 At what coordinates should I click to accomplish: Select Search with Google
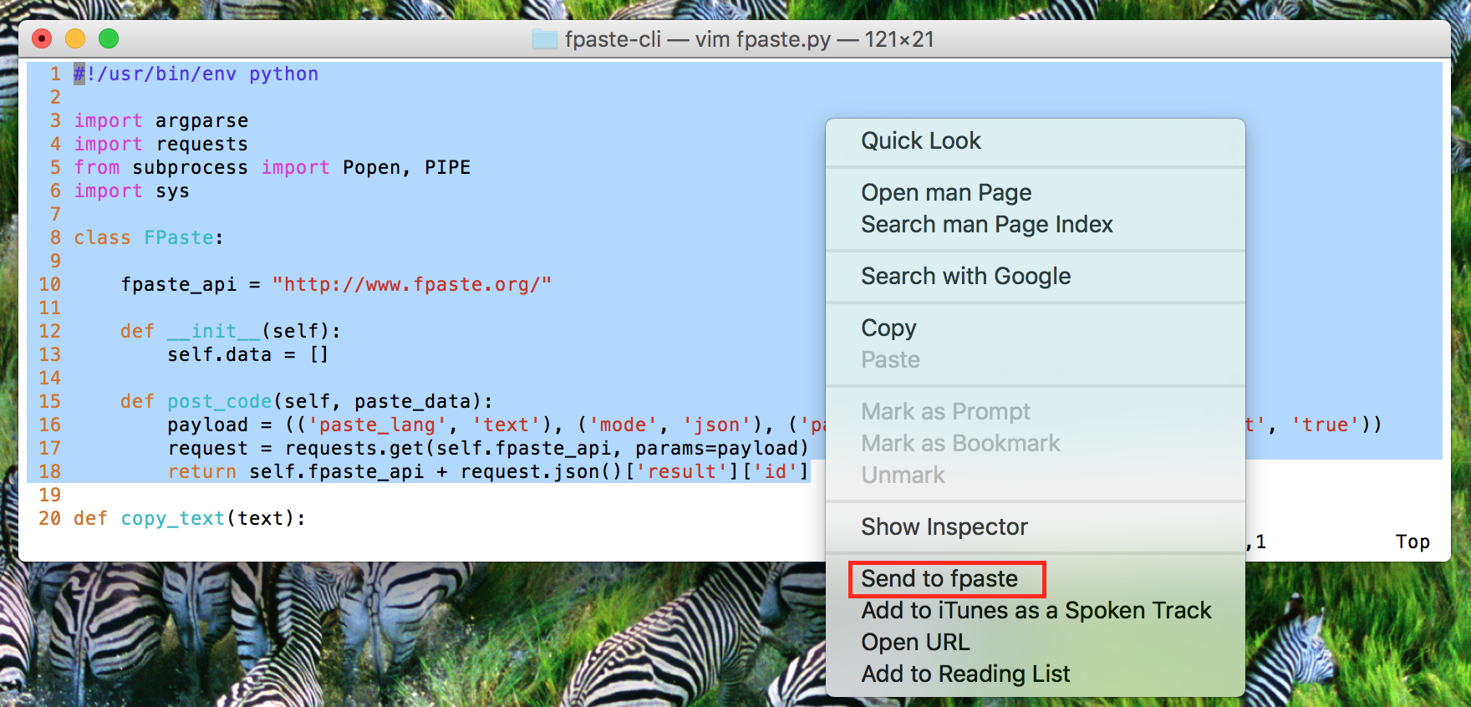pyautogui.click(x=965, y=276)
